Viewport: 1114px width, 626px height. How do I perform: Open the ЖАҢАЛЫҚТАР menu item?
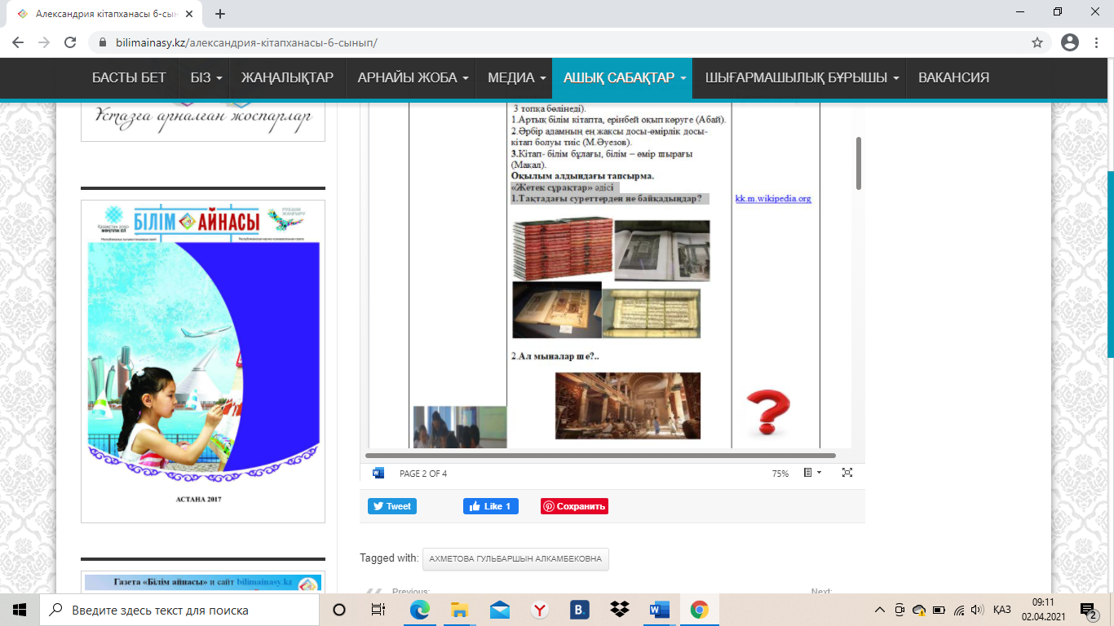coord(287,78)
